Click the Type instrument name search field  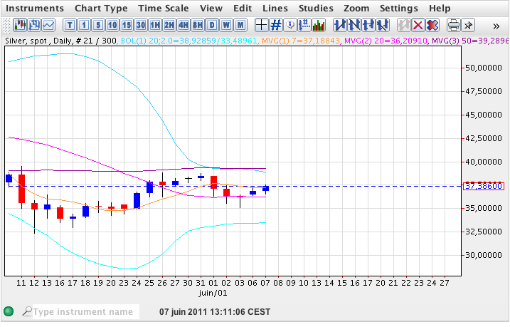82,311
